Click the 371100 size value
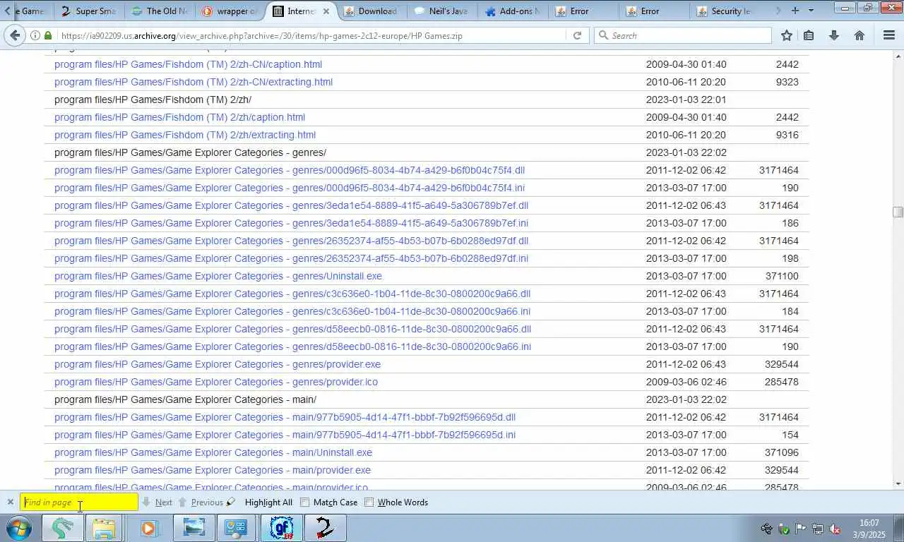The height and width of the screenshot is (542, 904). [x=782, y=276]
